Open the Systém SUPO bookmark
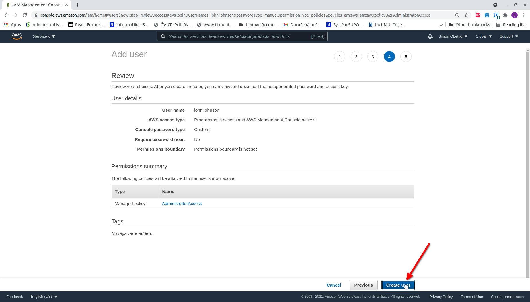 (345, 25)
